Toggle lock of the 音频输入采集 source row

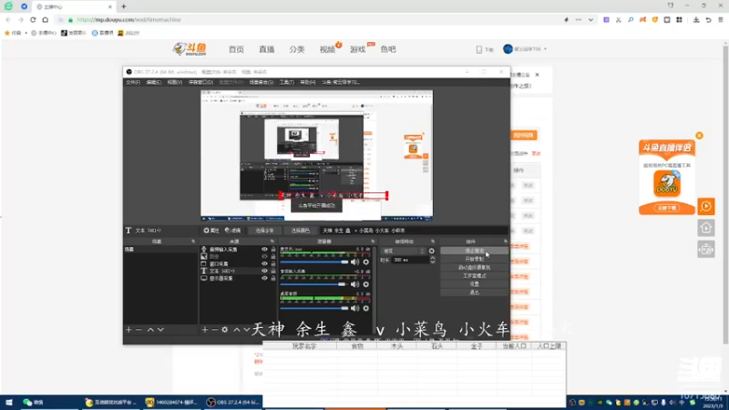273,249
